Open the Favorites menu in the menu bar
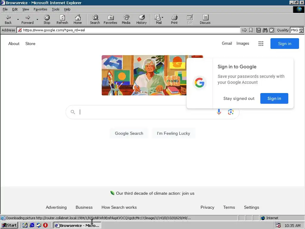305x229 pixels. click(40, 9)
